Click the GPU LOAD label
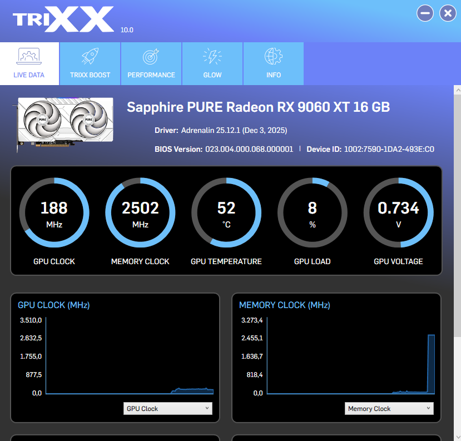The image size is (461, 441). coord(312,261)
